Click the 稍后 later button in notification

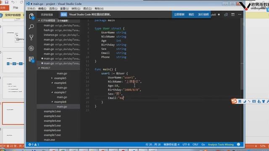pyautogui.click(x=191, y=15)
